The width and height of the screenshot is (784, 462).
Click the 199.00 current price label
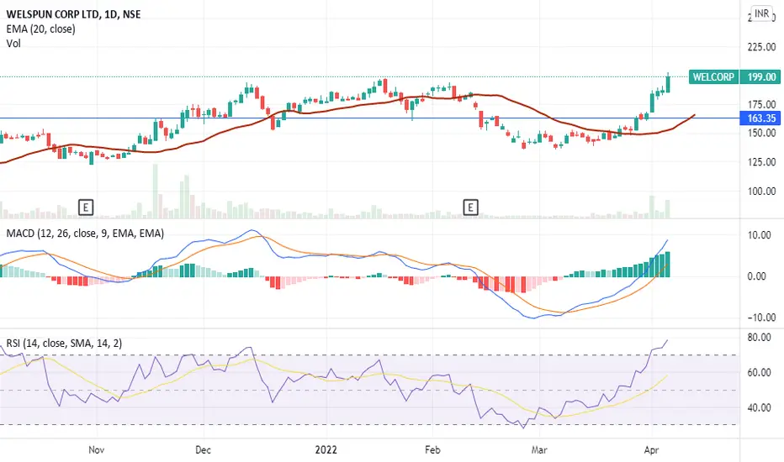coord(760,77)
